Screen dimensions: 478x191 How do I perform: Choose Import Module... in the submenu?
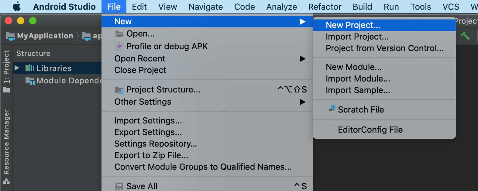click(x=358, y=79)
